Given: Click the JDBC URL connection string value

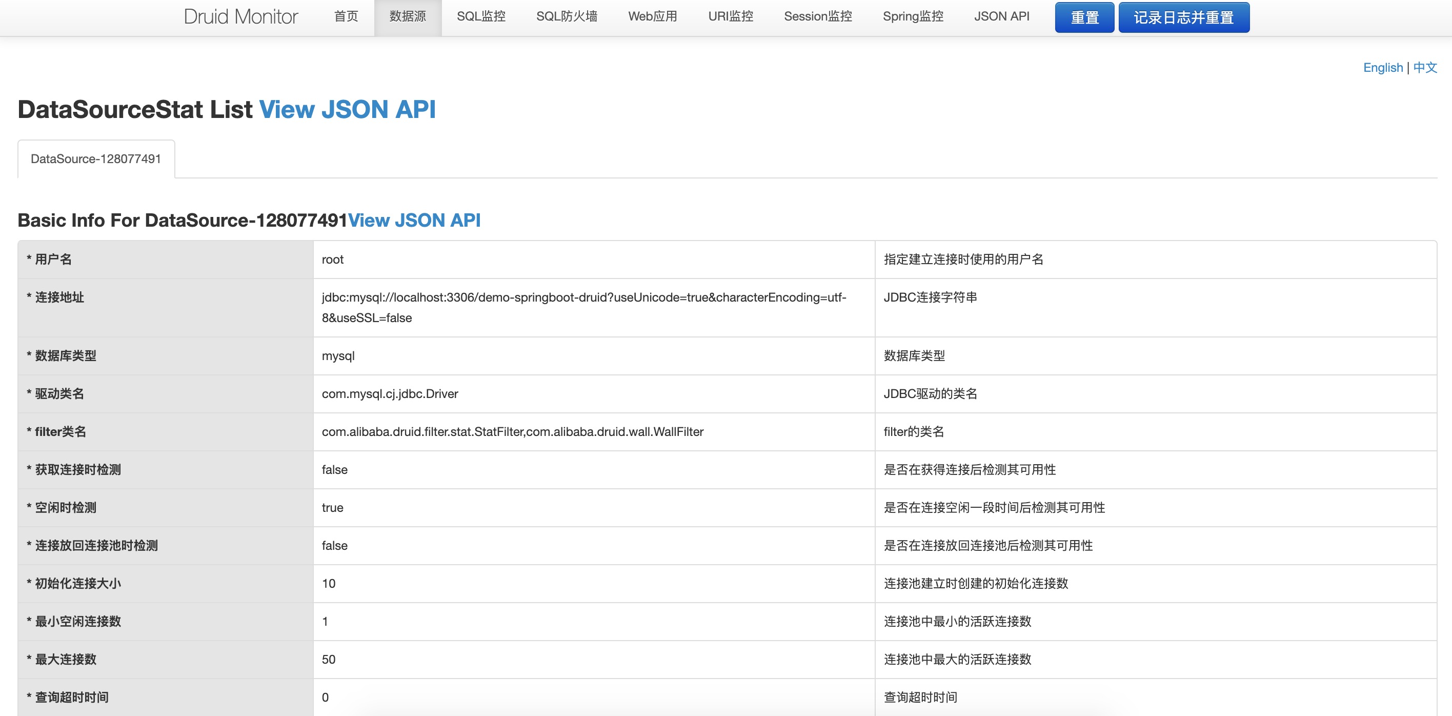Looking at the screenshot, I should coord(584,307).
